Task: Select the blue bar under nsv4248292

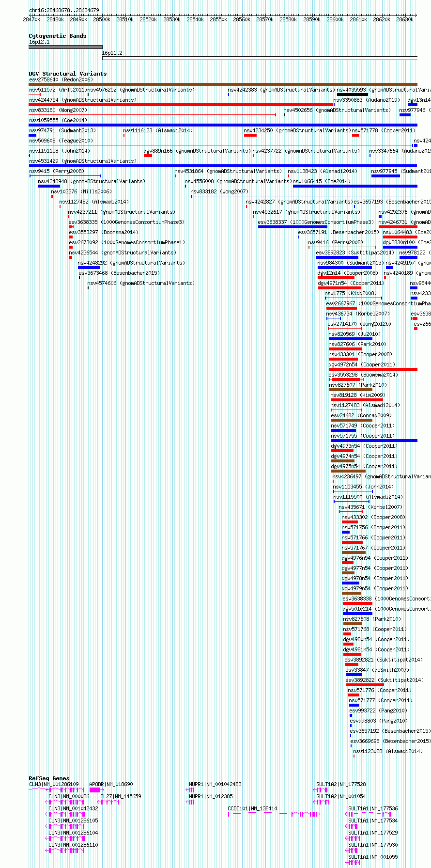Action: 89,268
